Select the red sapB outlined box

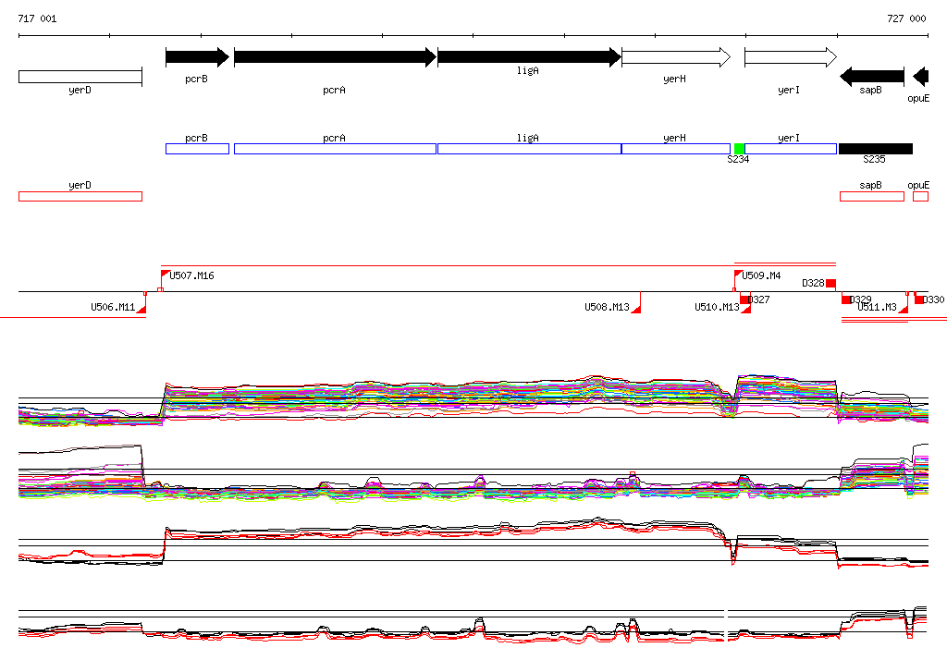coord(872,196)
